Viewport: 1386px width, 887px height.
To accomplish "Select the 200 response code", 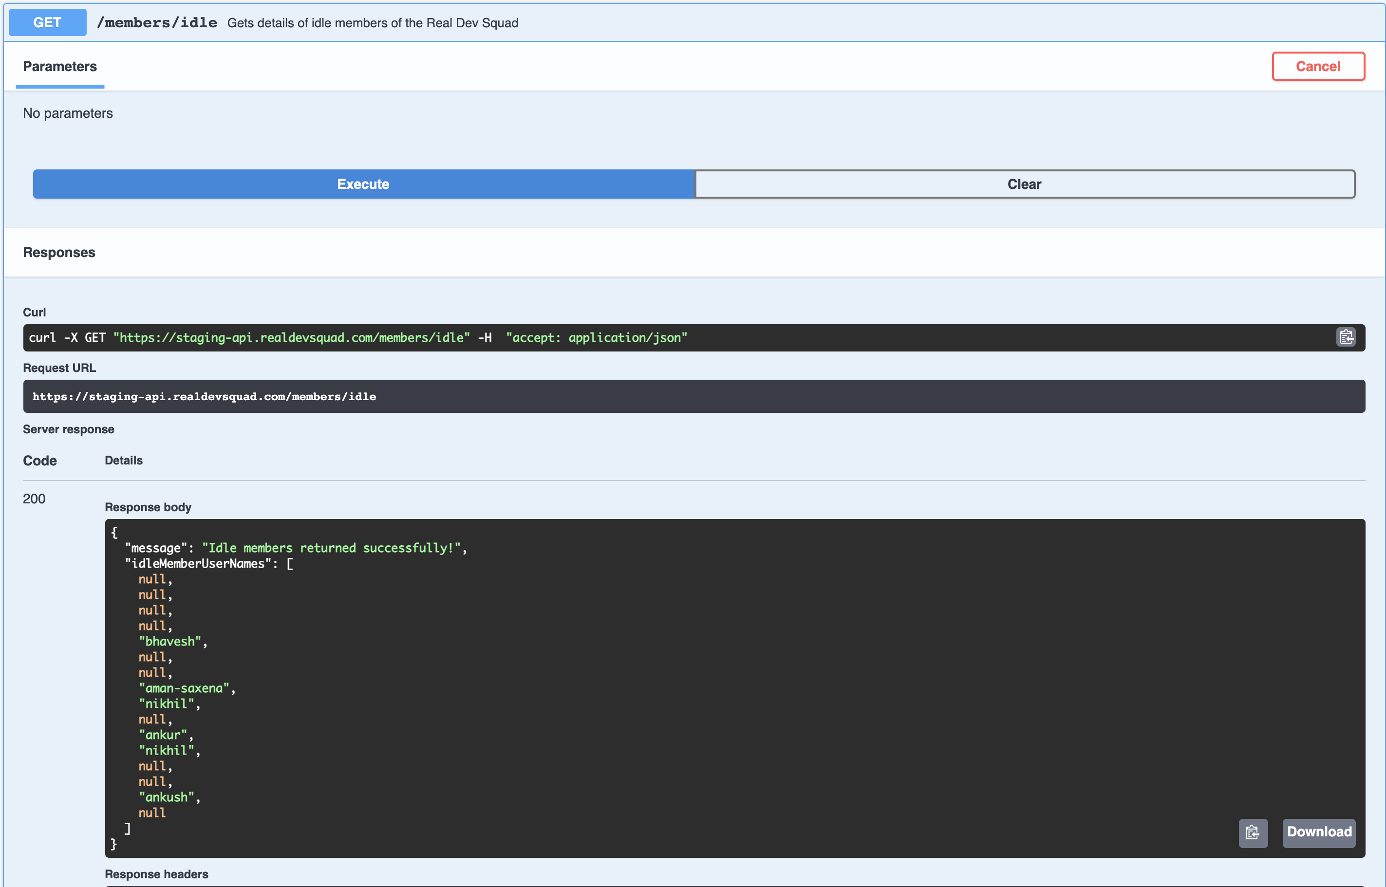I will (x=34, y=499).
